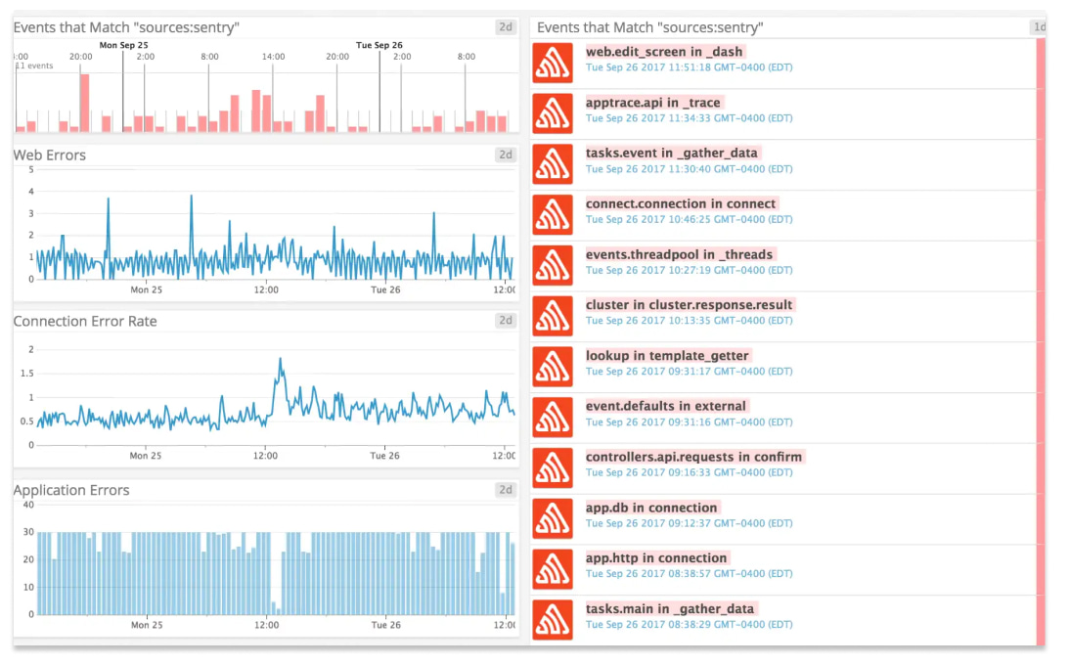Click the Connection Error Rate peak after 12:00

point(280,360)
